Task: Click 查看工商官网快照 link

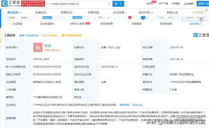Action: [x=29, y=35]
